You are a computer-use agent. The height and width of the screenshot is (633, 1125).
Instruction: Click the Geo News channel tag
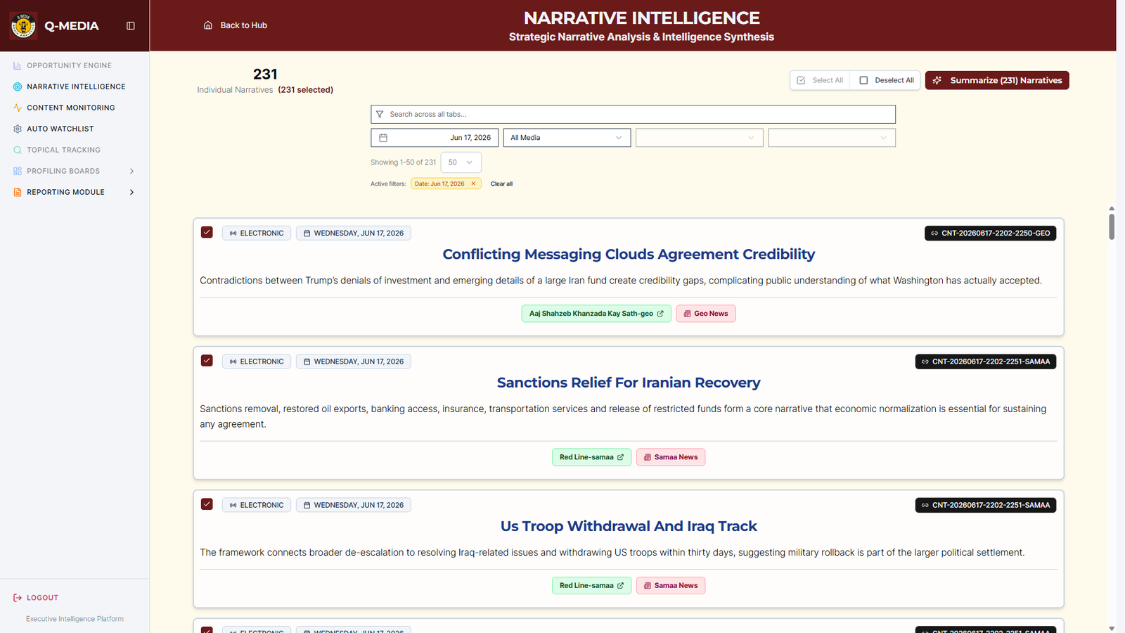(706, 314)
